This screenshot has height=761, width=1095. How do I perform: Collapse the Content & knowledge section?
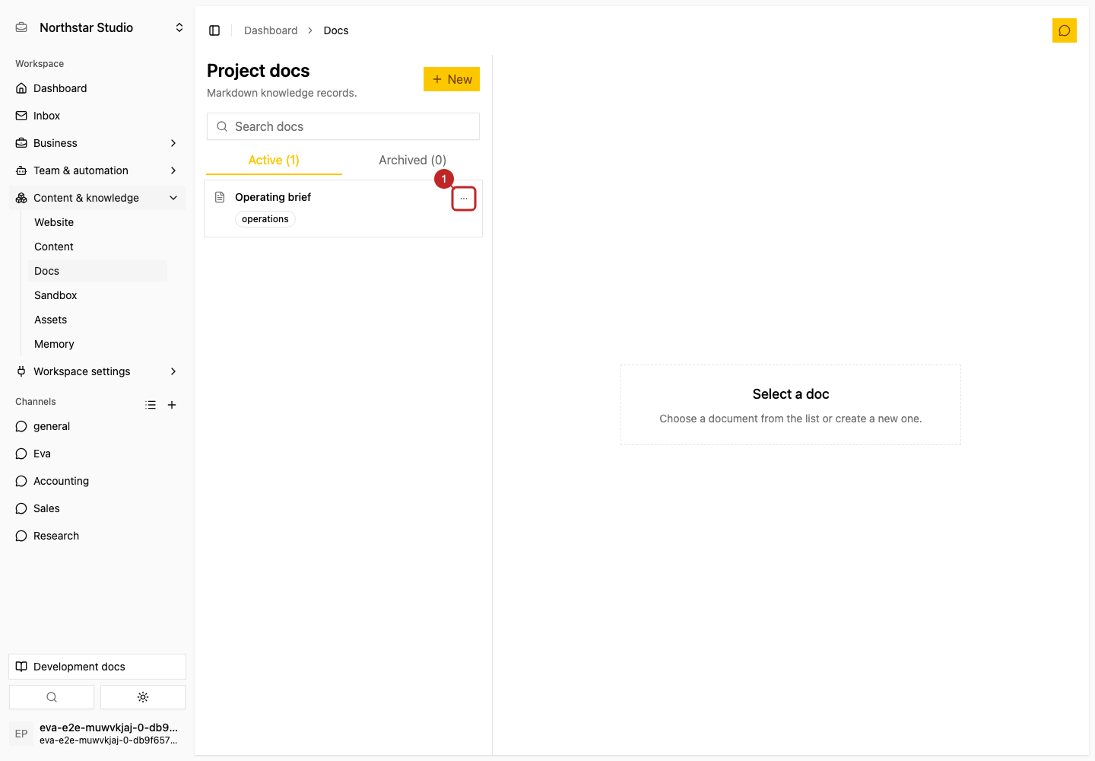[x=97, y=198]
